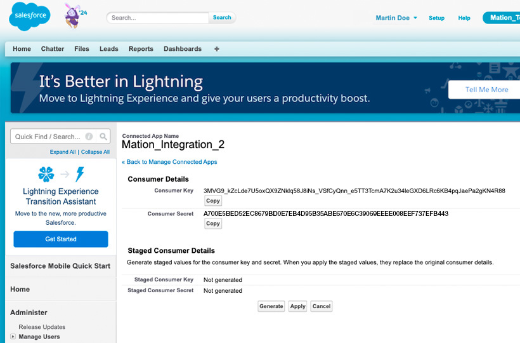This screenshot has width=520, height=343.
Task: Open the Help link
Action: (464, 18)
